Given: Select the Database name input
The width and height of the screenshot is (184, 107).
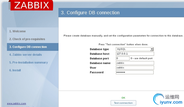Looking at the screenshot, I should point(135,63).
